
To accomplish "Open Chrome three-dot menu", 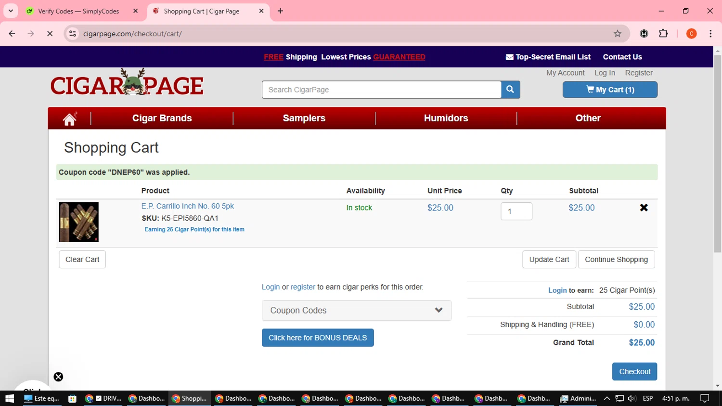I will point(710,34).
